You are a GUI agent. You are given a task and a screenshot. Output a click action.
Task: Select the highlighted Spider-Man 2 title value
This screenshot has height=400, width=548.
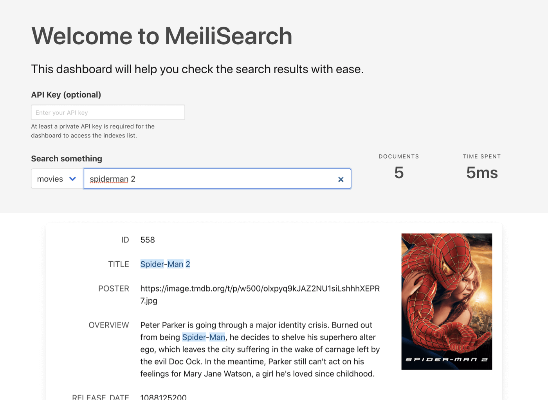coord(165,264)
